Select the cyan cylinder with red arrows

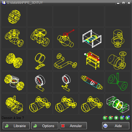(x=92, y=82)
